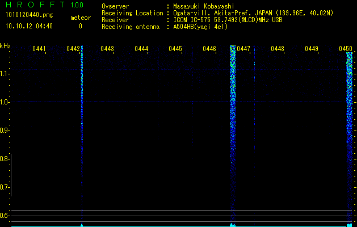The width and height of the screenshot is (357, 227).
Task: Click the version number 1.0.0
Action: point(77,5)
